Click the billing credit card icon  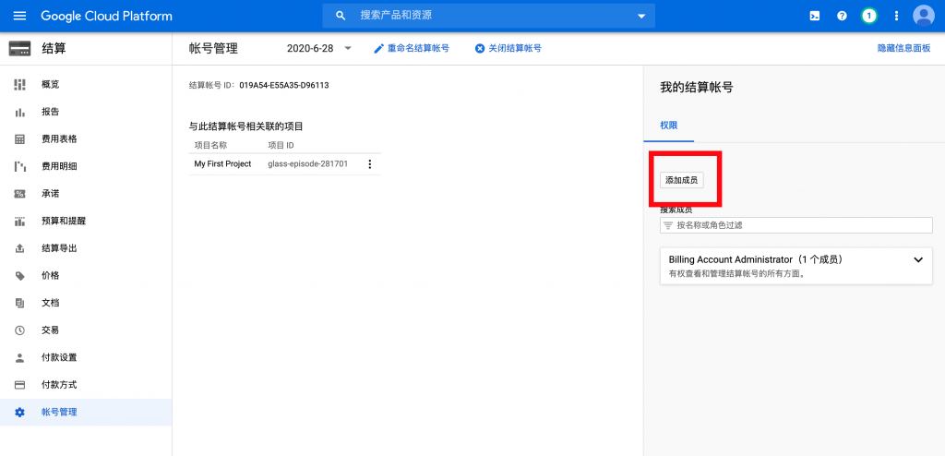coord(20,49)
